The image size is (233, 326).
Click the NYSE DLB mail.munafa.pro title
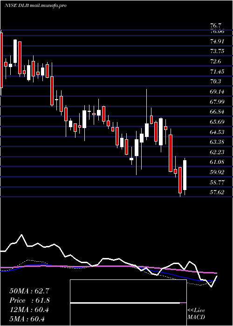pos(35,6)
